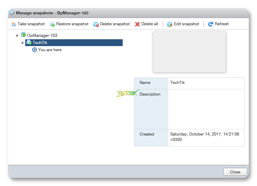Viewport: 257px width, 186px height.
Task: Click the snapshot preview thumbnail
Action: pyautogui.click(x=189, y=52)
